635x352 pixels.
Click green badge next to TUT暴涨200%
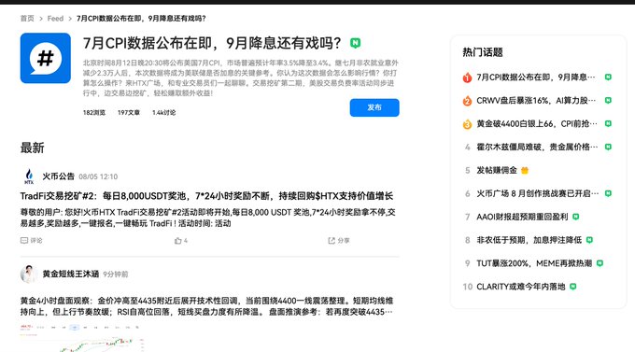pos(600,263)
